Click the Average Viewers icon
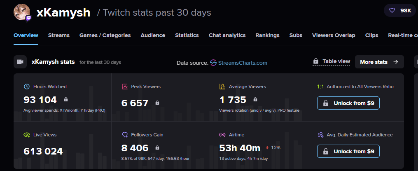The width and height of the screenshot is (418, 171). click(222, 87)
